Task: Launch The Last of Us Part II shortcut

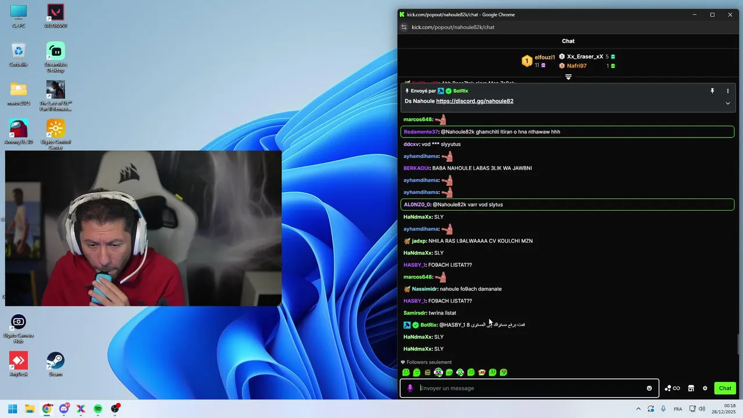Action: click(x=56, y=96)
